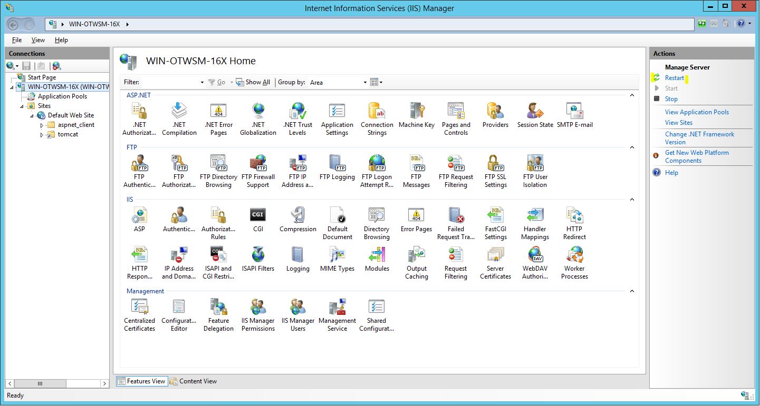Open the Filter dropdown arrow

pyautogui.click(x=202, y=83)
